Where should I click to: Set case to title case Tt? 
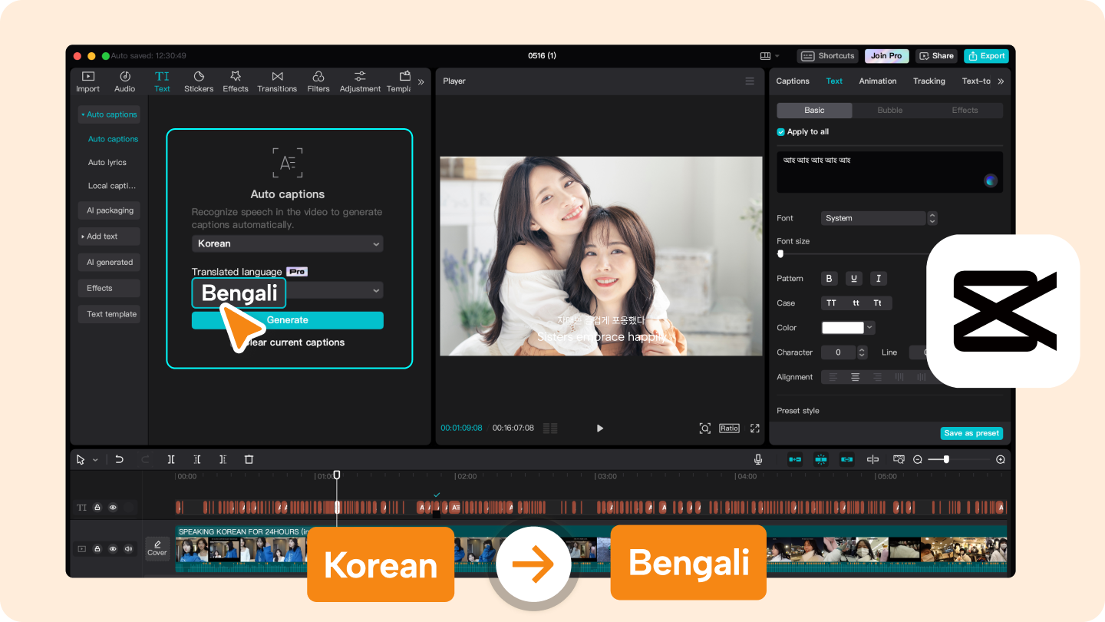[879, 303]
